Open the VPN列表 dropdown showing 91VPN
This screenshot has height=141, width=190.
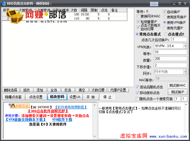[185, 46]
